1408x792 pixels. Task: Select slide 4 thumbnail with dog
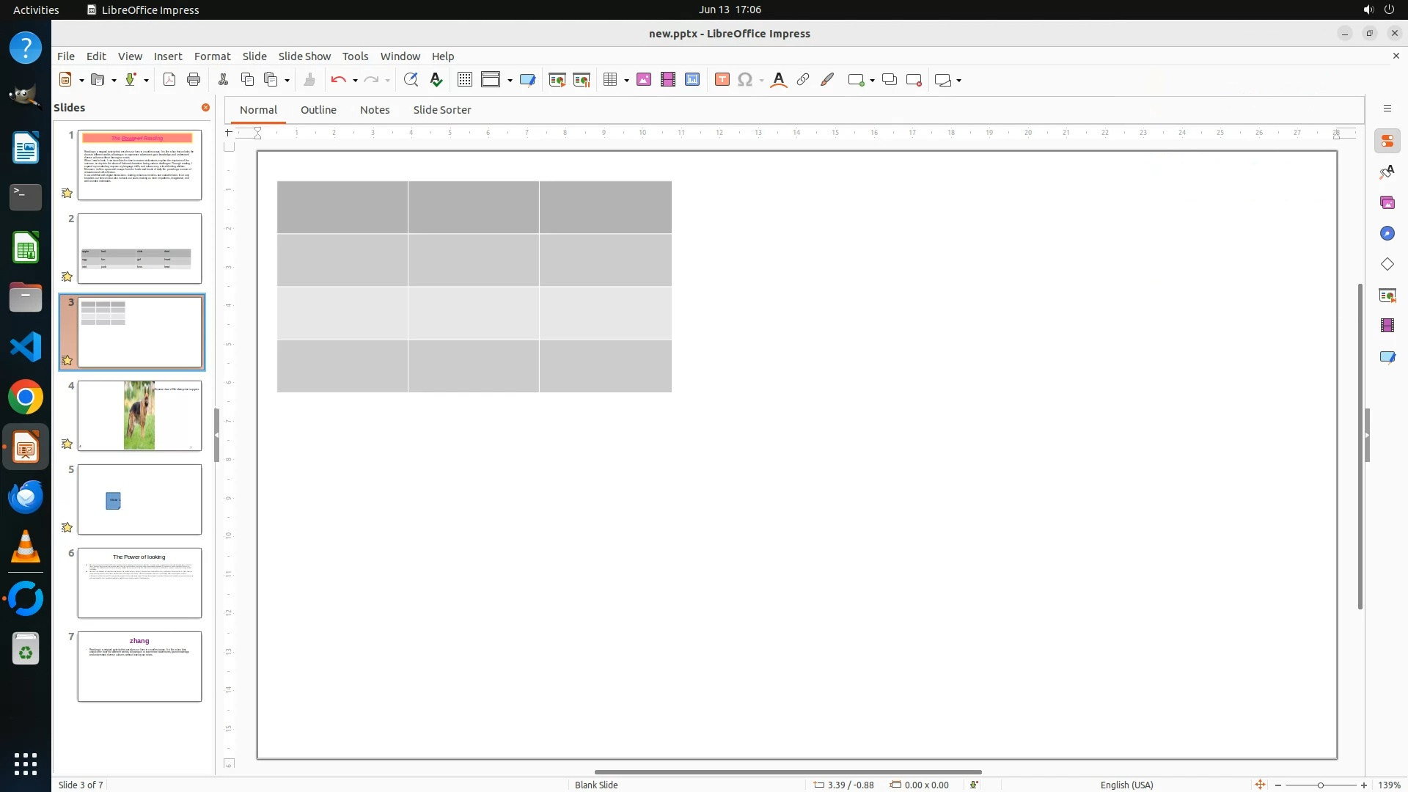139,415
